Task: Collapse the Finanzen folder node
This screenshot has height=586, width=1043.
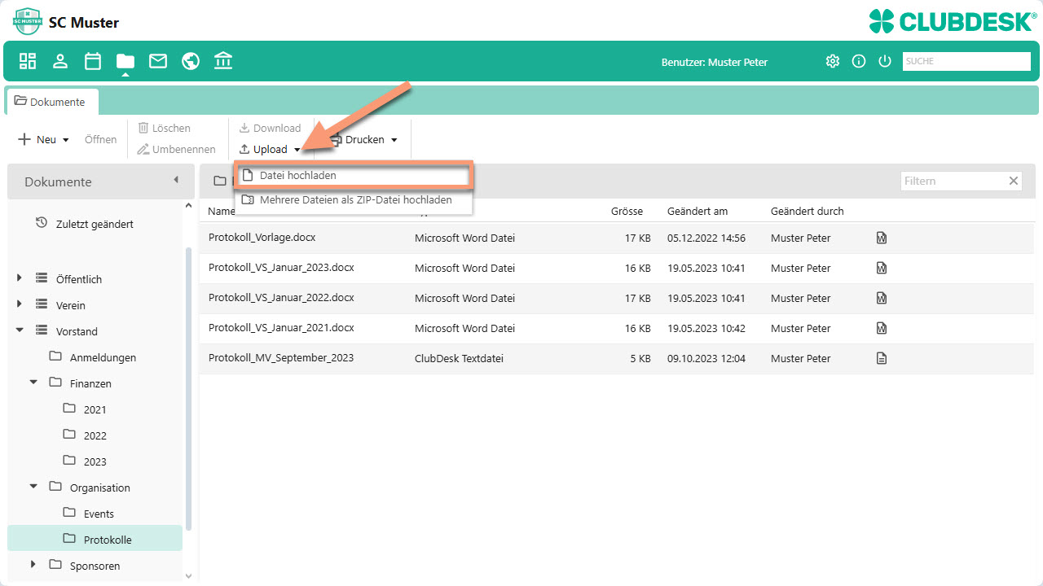Action: click(33, 383)
